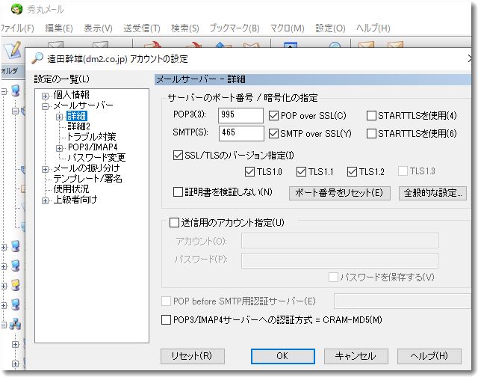Viewport: 478px width, 377px height.
Task: Expand the メールの振り分け tree node
Action: 45,169
